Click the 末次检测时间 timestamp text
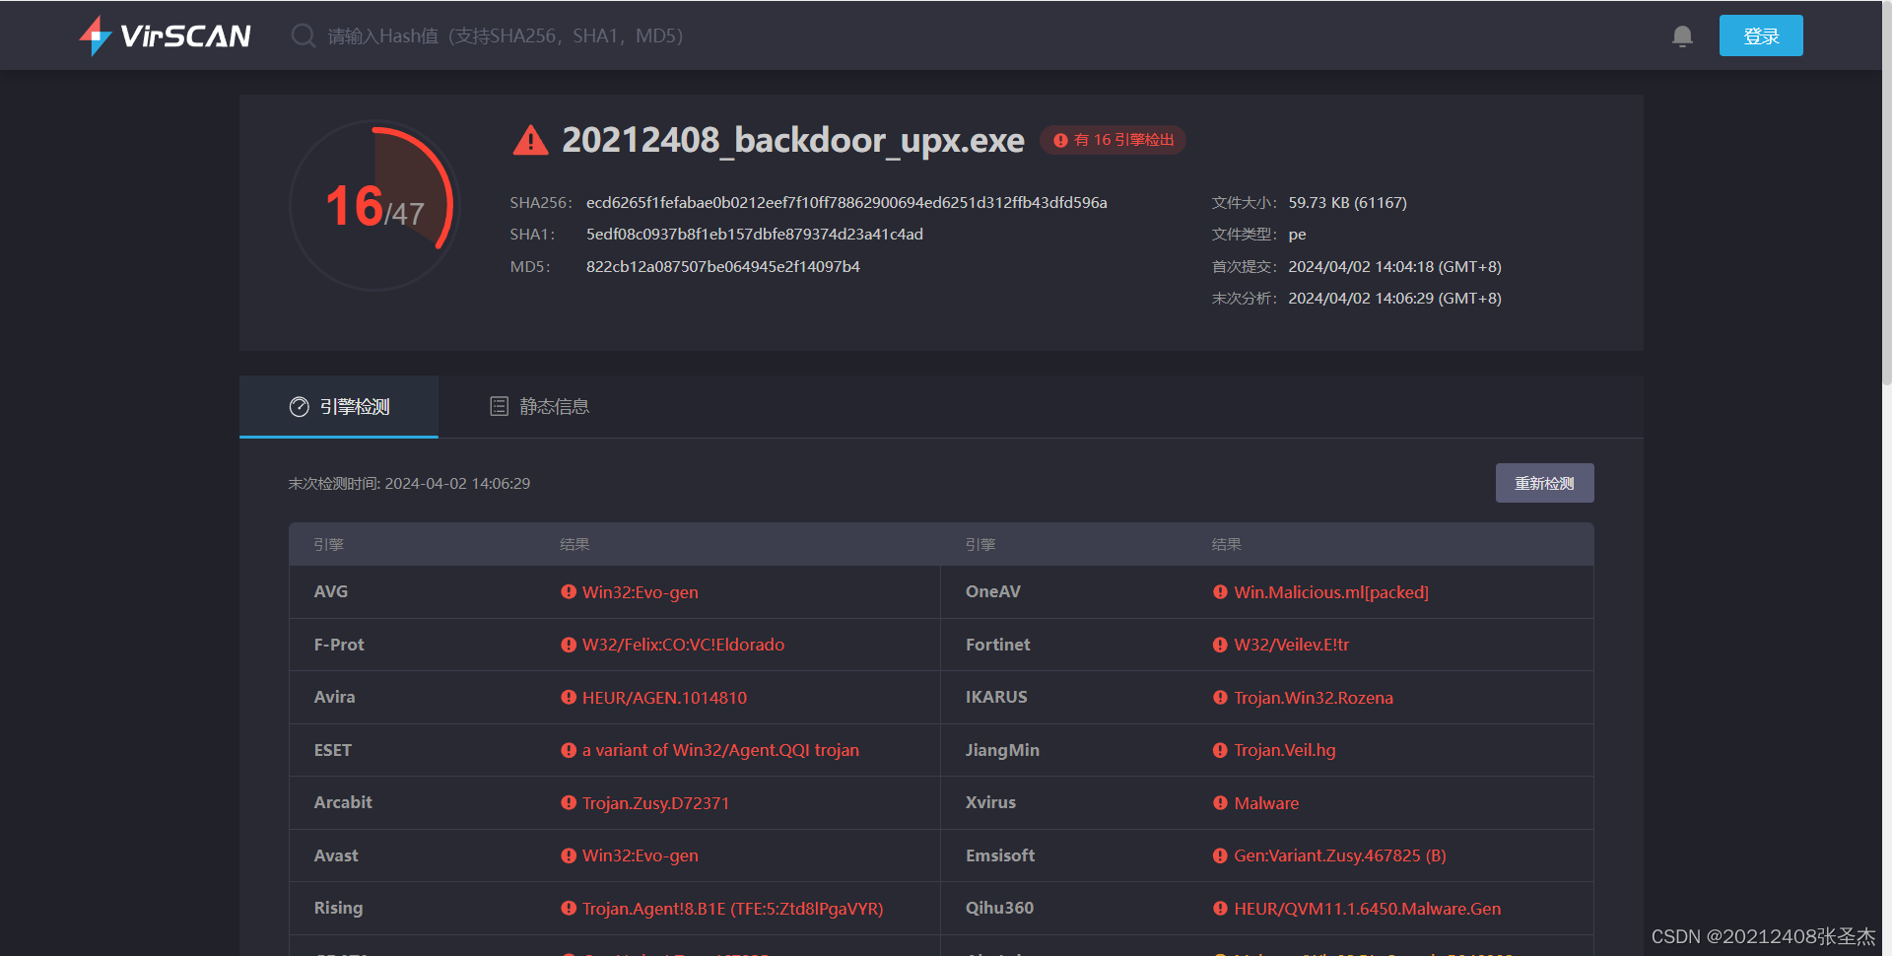Viewport: 1892px width, 956px height. coord(409,483)
